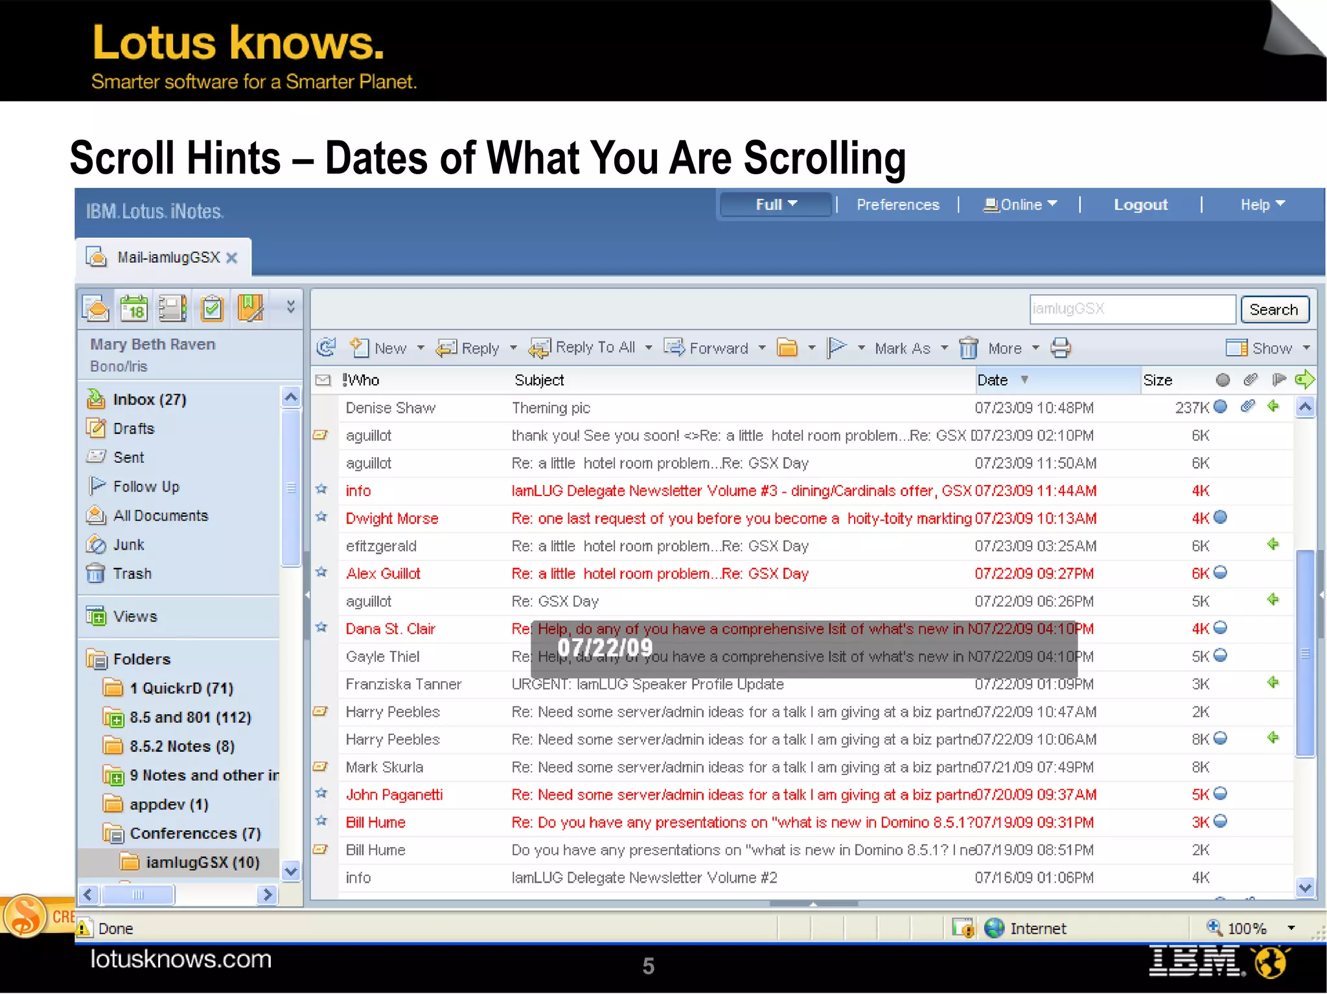Toggle the envelope marker on Mark Skurla row

321,767
